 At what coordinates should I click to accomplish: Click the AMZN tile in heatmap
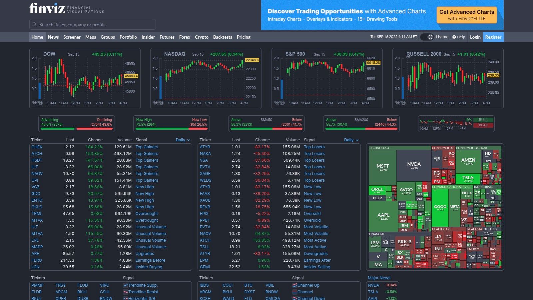point(468,161)
